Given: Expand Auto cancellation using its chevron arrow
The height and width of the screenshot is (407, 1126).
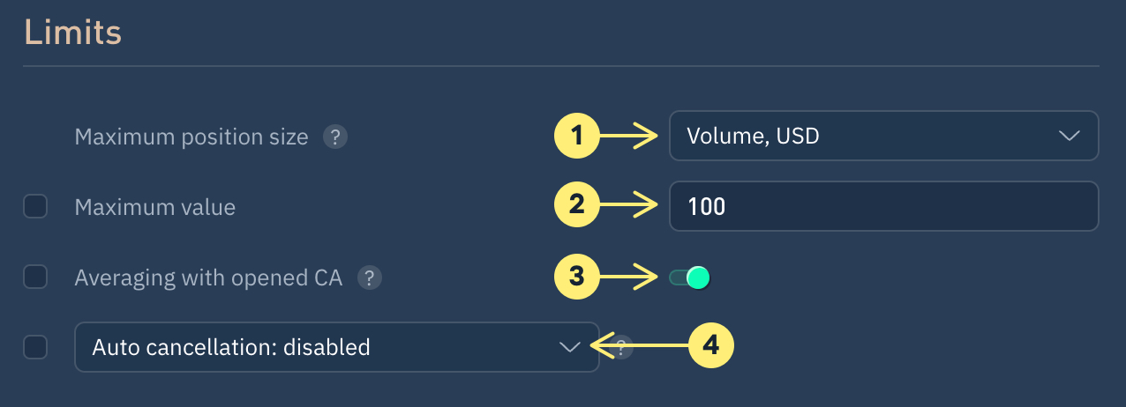Looking at the screenshot, I should coord(569,347).
